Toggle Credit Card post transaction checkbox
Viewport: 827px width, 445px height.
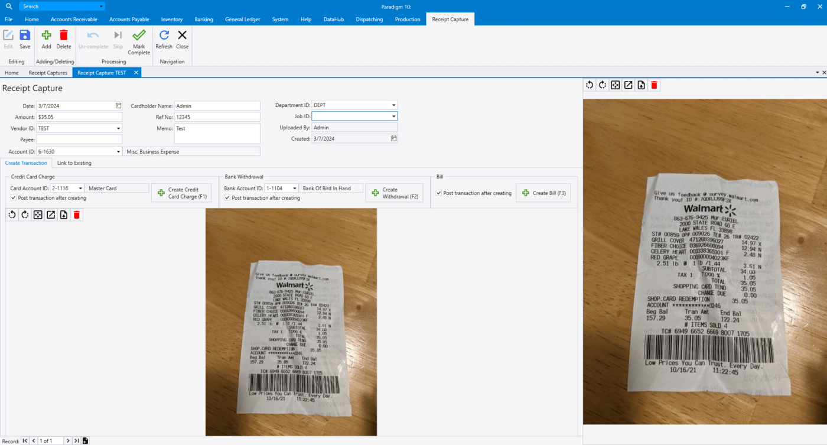click(14, 198)
